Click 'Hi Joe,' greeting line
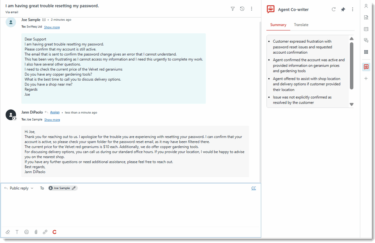Screen dimensions: 375x243 coord(30,132)
